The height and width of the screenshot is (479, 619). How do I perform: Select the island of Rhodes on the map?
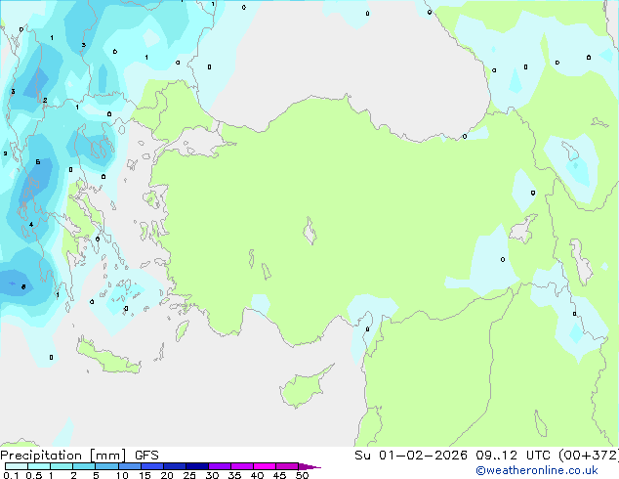pyautogui.click(x=182, y=330)
